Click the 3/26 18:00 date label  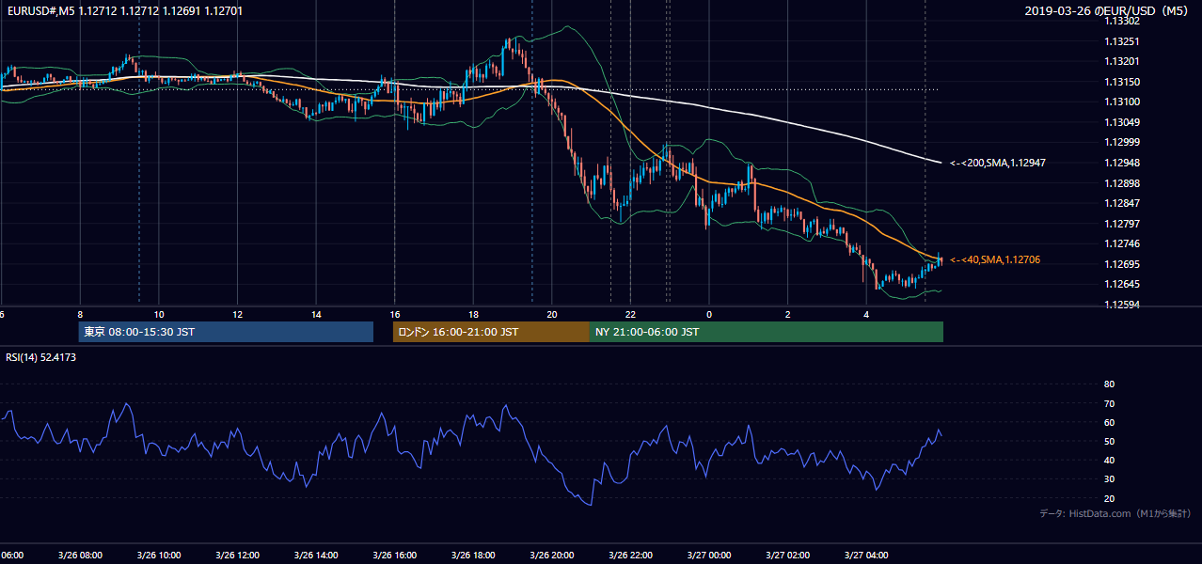coord(473,556)
